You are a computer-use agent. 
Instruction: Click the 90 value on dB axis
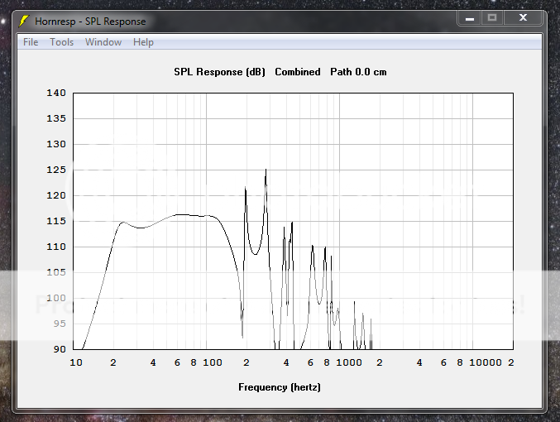[x=60, y=349]
